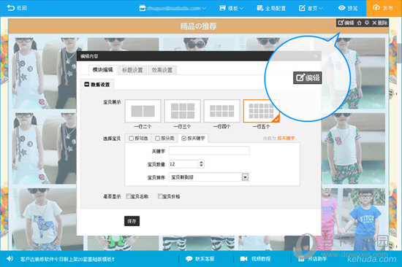Viewport: 402px width, 267px height.
Task: Preview the shop with the 预览 eye icon
Action: [348, 8]
